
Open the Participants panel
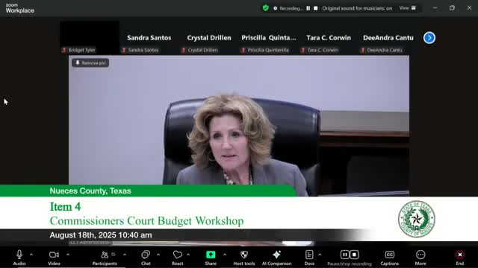(x=105, y=258)
